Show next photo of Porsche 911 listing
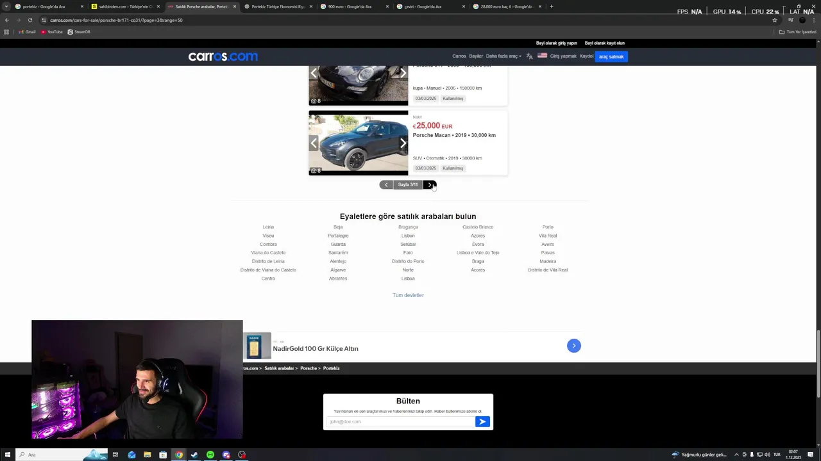Viewport: 821px width, 461px height. (403, 74)
